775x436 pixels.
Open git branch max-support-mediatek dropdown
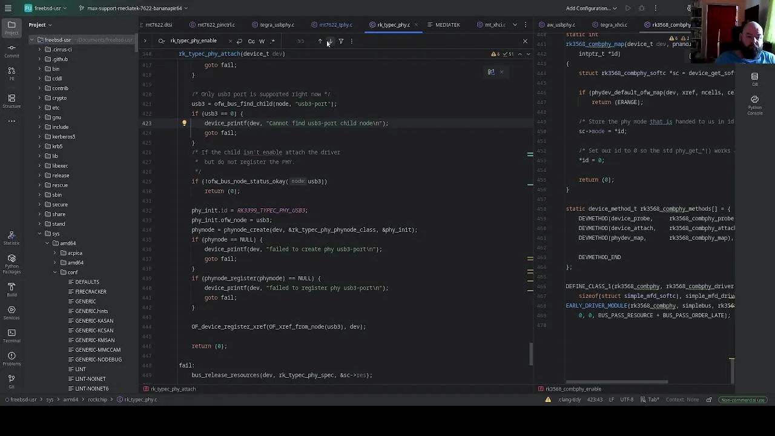[133, 8]
